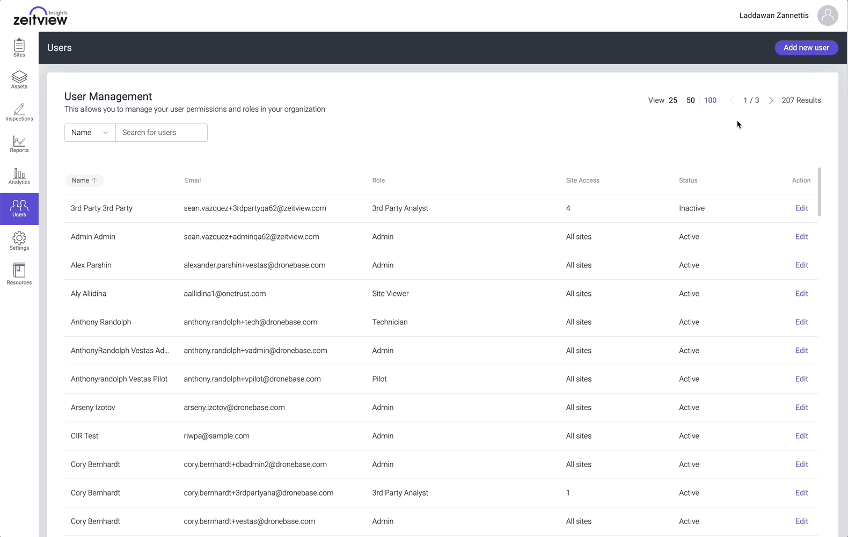Click the Search for users field
848x537 pixels.
point(162,133)
